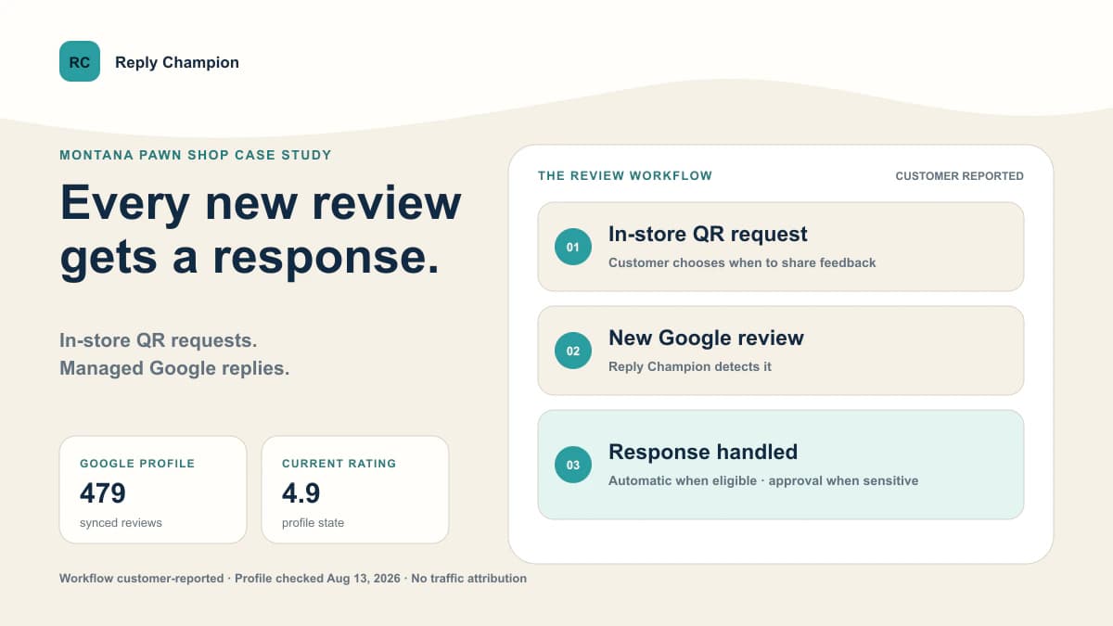Click the 'profile state' caption

(x=313, y=522)
